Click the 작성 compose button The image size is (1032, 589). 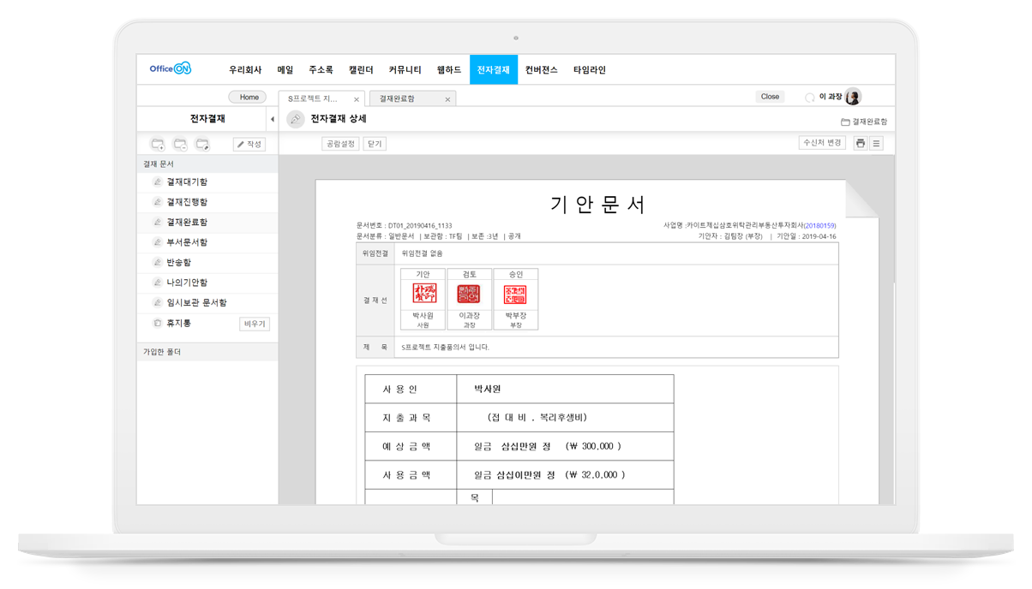[x=249, y=145]
